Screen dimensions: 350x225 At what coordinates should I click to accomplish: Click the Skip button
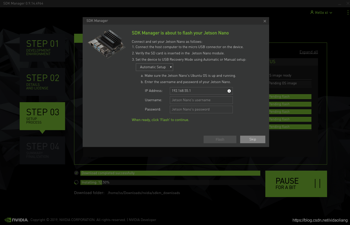click(253, 139)
